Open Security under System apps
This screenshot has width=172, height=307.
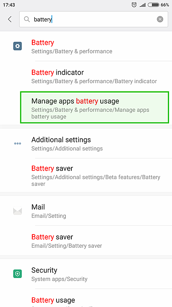coord(86,274)
